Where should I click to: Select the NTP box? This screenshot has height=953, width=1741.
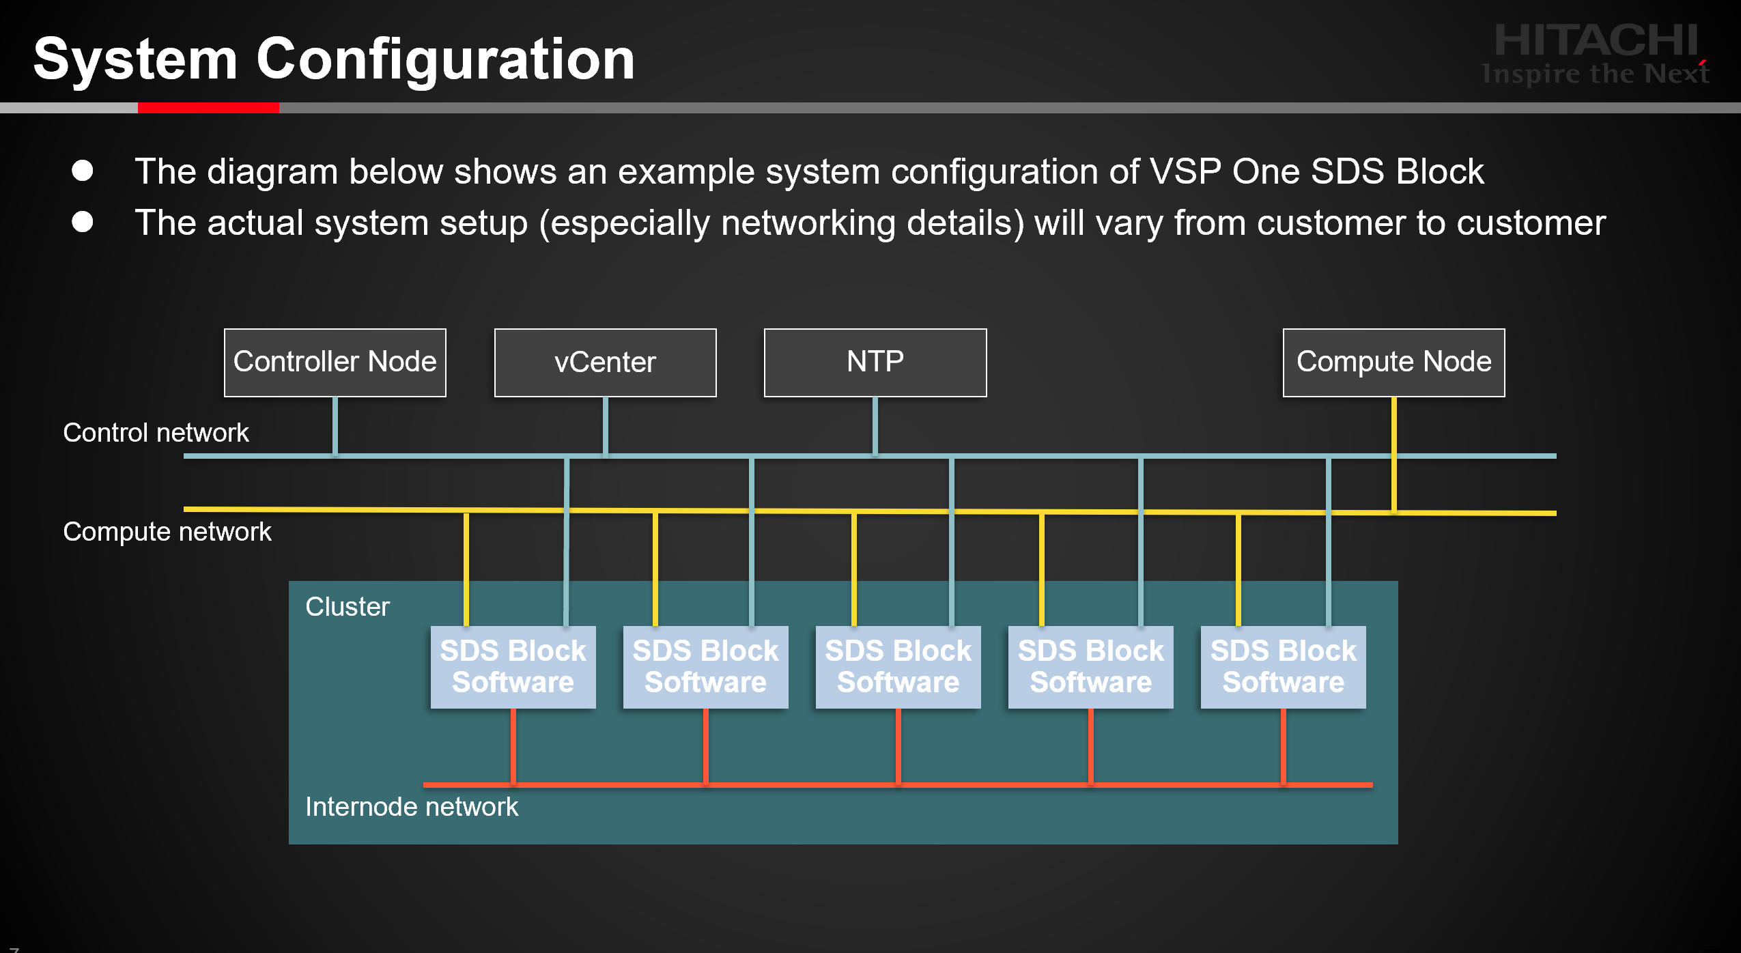pyautogui.click(x=875, y=362)
